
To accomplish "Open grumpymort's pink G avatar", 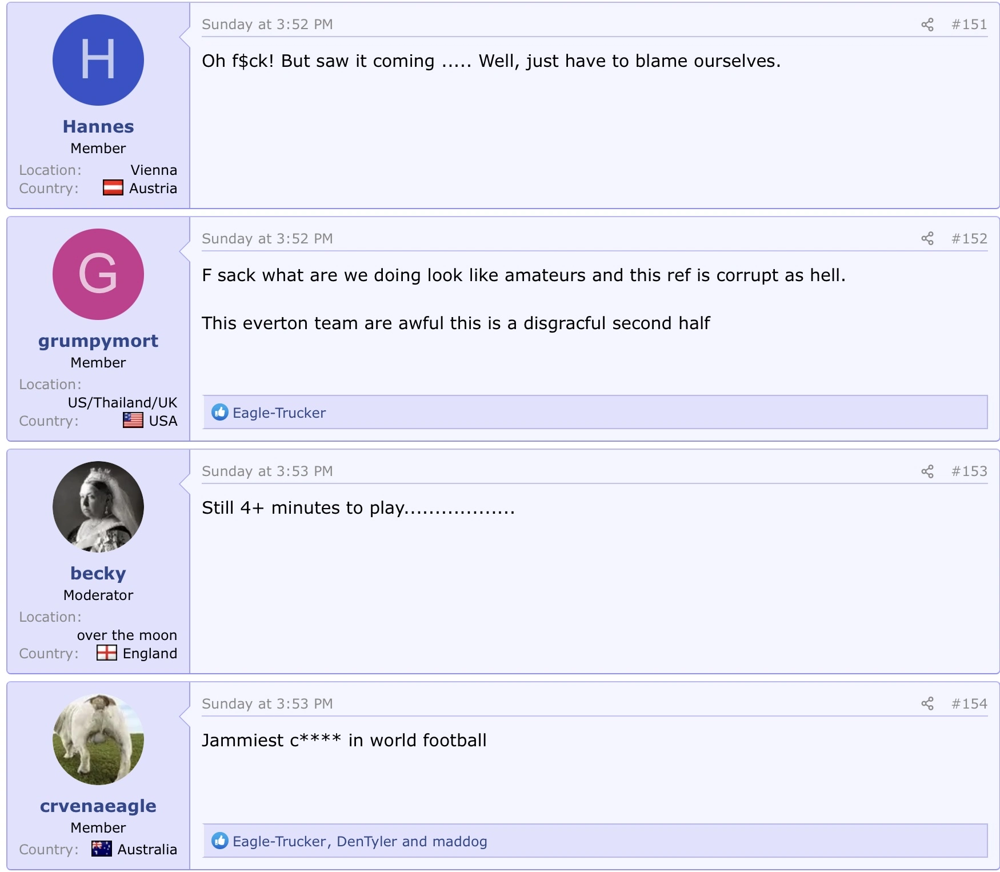I will click(98, 275).
